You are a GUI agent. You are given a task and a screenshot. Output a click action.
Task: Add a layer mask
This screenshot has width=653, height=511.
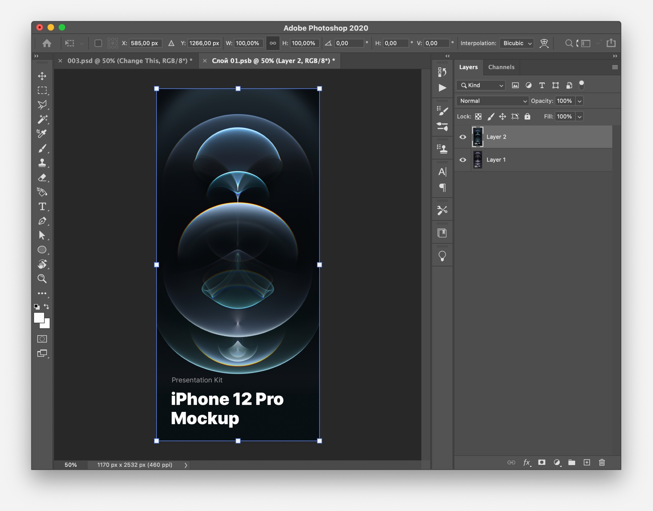click(541, 462)
